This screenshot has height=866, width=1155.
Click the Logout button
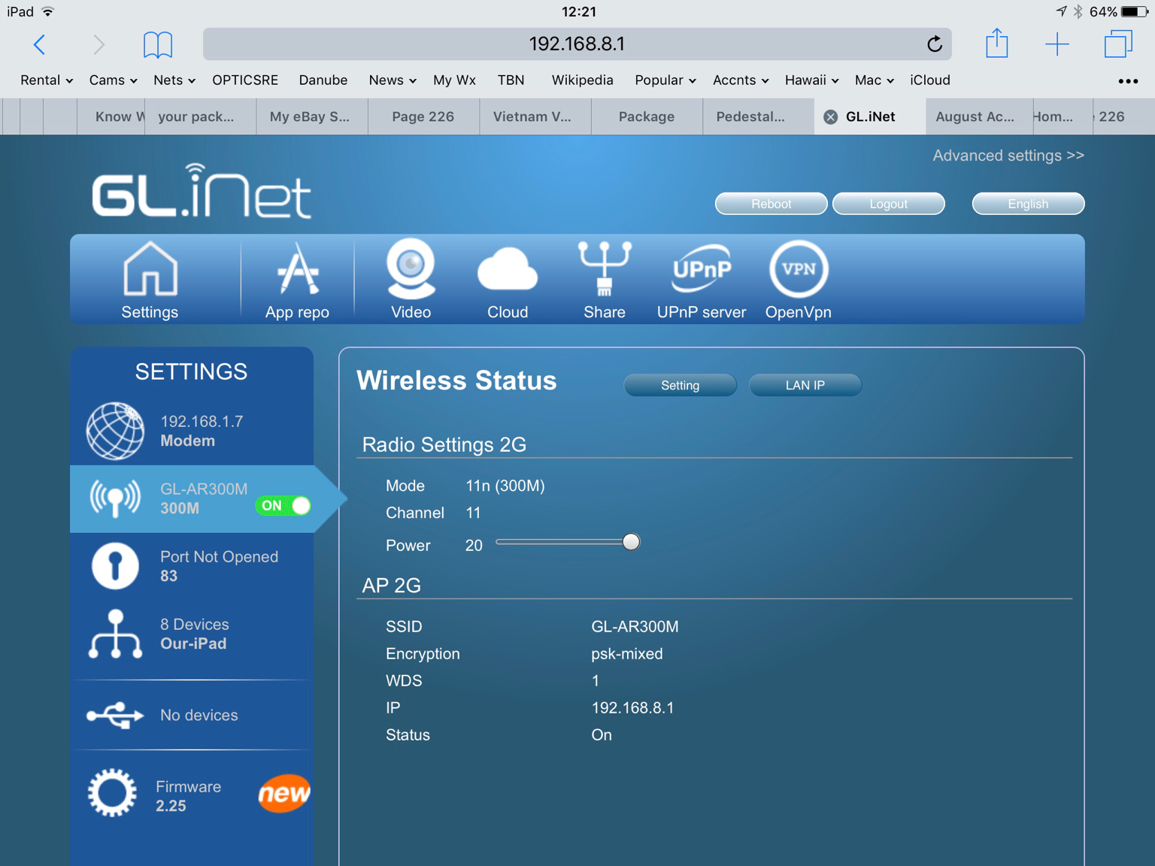[x=889, y=204]
